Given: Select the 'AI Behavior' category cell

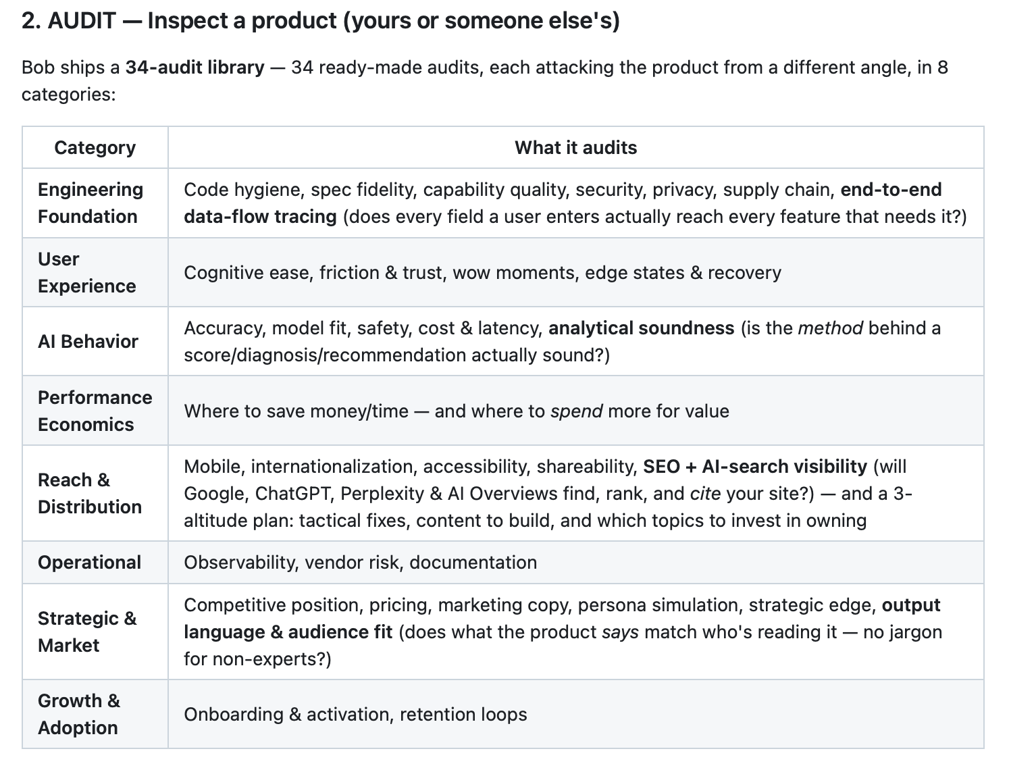Looking at the screenshot, I should coord(95,341).
